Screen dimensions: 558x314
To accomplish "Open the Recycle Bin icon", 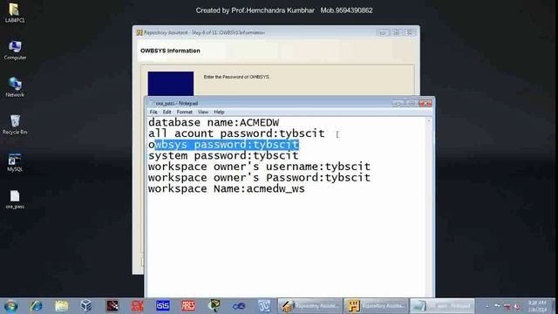I will [x=15, y=124].
